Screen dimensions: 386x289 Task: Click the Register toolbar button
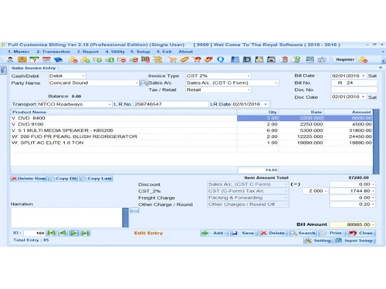345,59
